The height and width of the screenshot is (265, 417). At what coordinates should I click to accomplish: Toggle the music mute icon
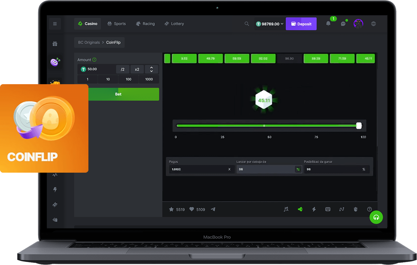click(x=286, y=209)
